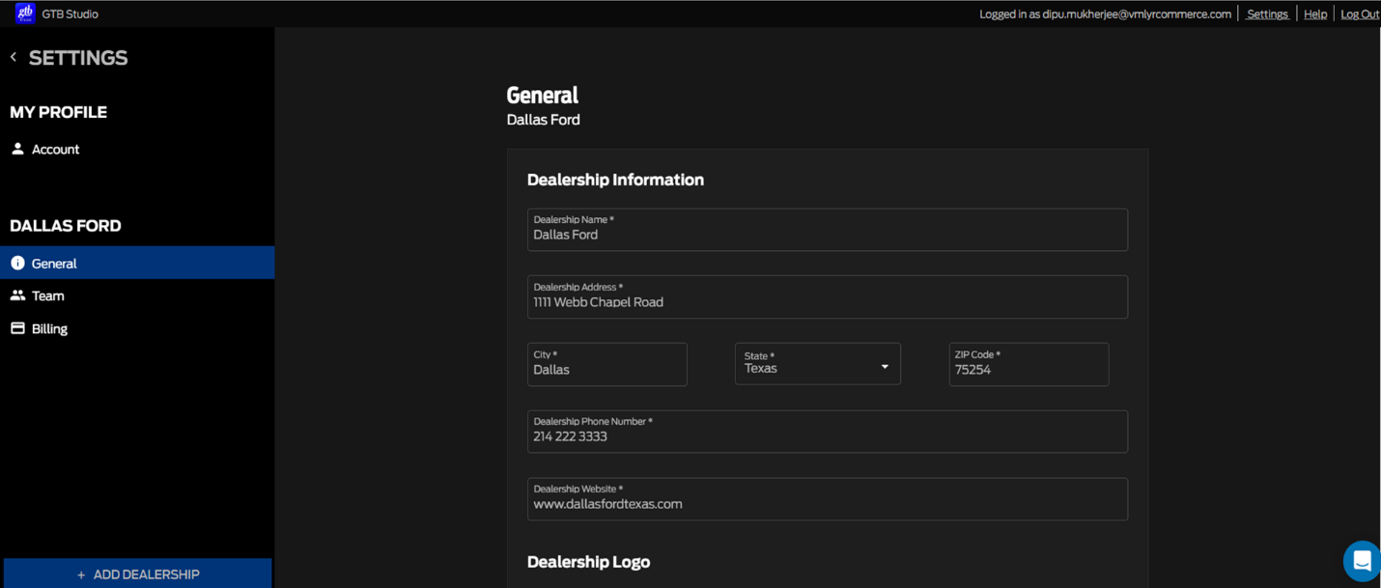Click the Account person icon

[17, 149]
